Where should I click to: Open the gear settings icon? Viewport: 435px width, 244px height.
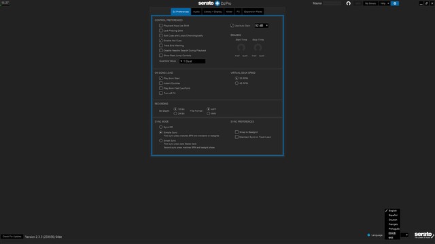[395, 3]
